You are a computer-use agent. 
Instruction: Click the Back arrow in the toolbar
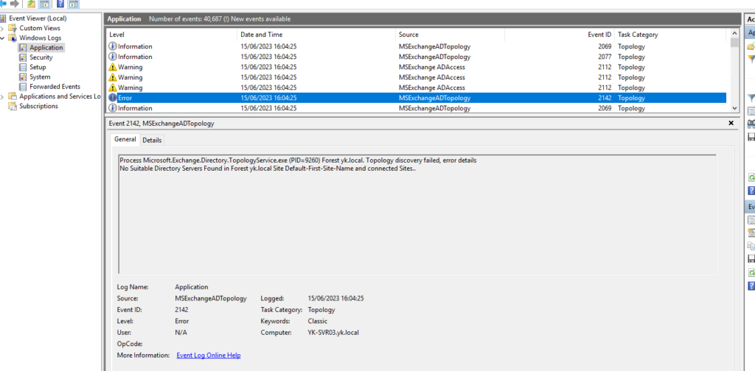tap(4, 4)
